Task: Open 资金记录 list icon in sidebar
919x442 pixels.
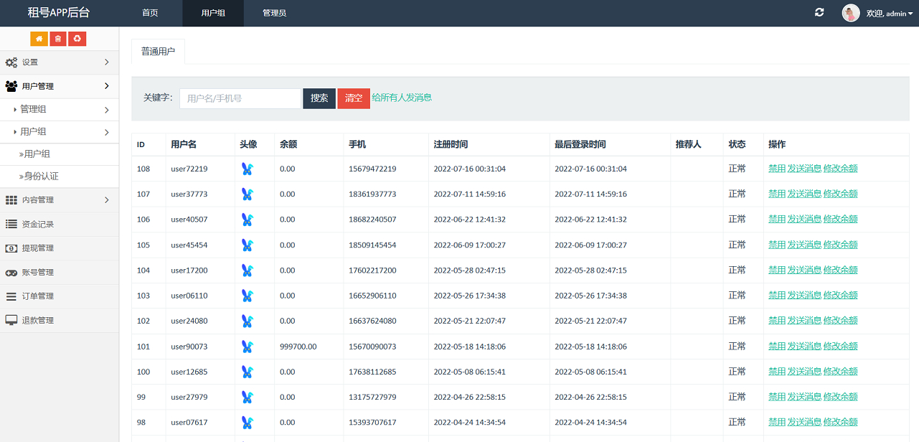Action: [11, 224]
